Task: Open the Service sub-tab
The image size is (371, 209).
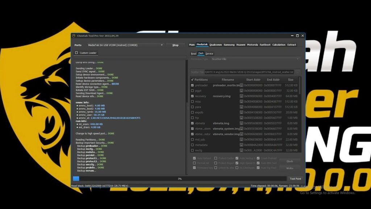Action: pyautogui.click(x=209, y=54)
